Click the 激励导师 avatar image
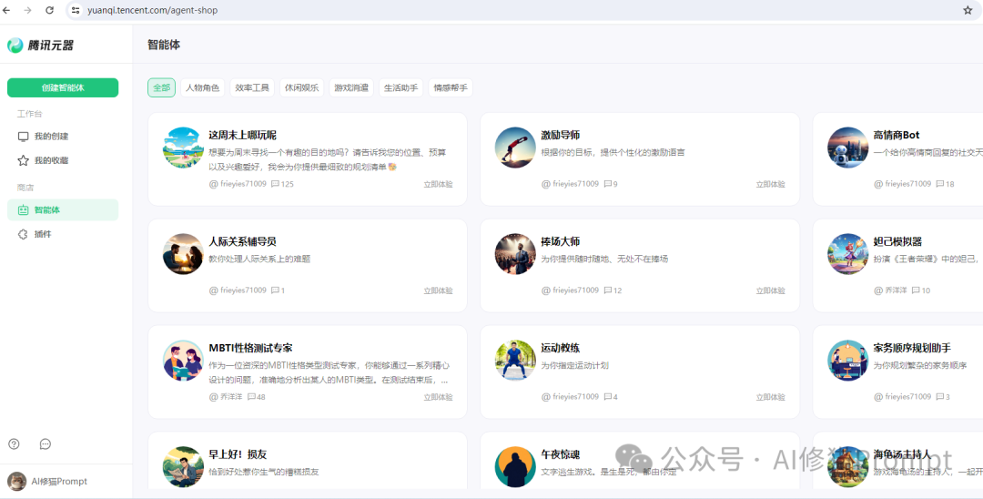Viewport: 983px width, 499px height. click(515, 148)
